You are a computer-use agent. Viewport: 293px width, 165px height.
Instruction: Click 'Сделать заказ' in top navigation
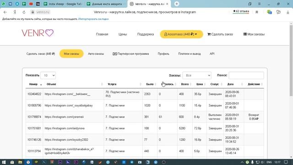tap(220, 34)
